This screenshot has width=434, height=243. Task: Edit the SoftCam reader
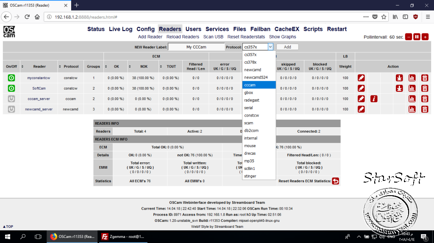pos(361,88)
